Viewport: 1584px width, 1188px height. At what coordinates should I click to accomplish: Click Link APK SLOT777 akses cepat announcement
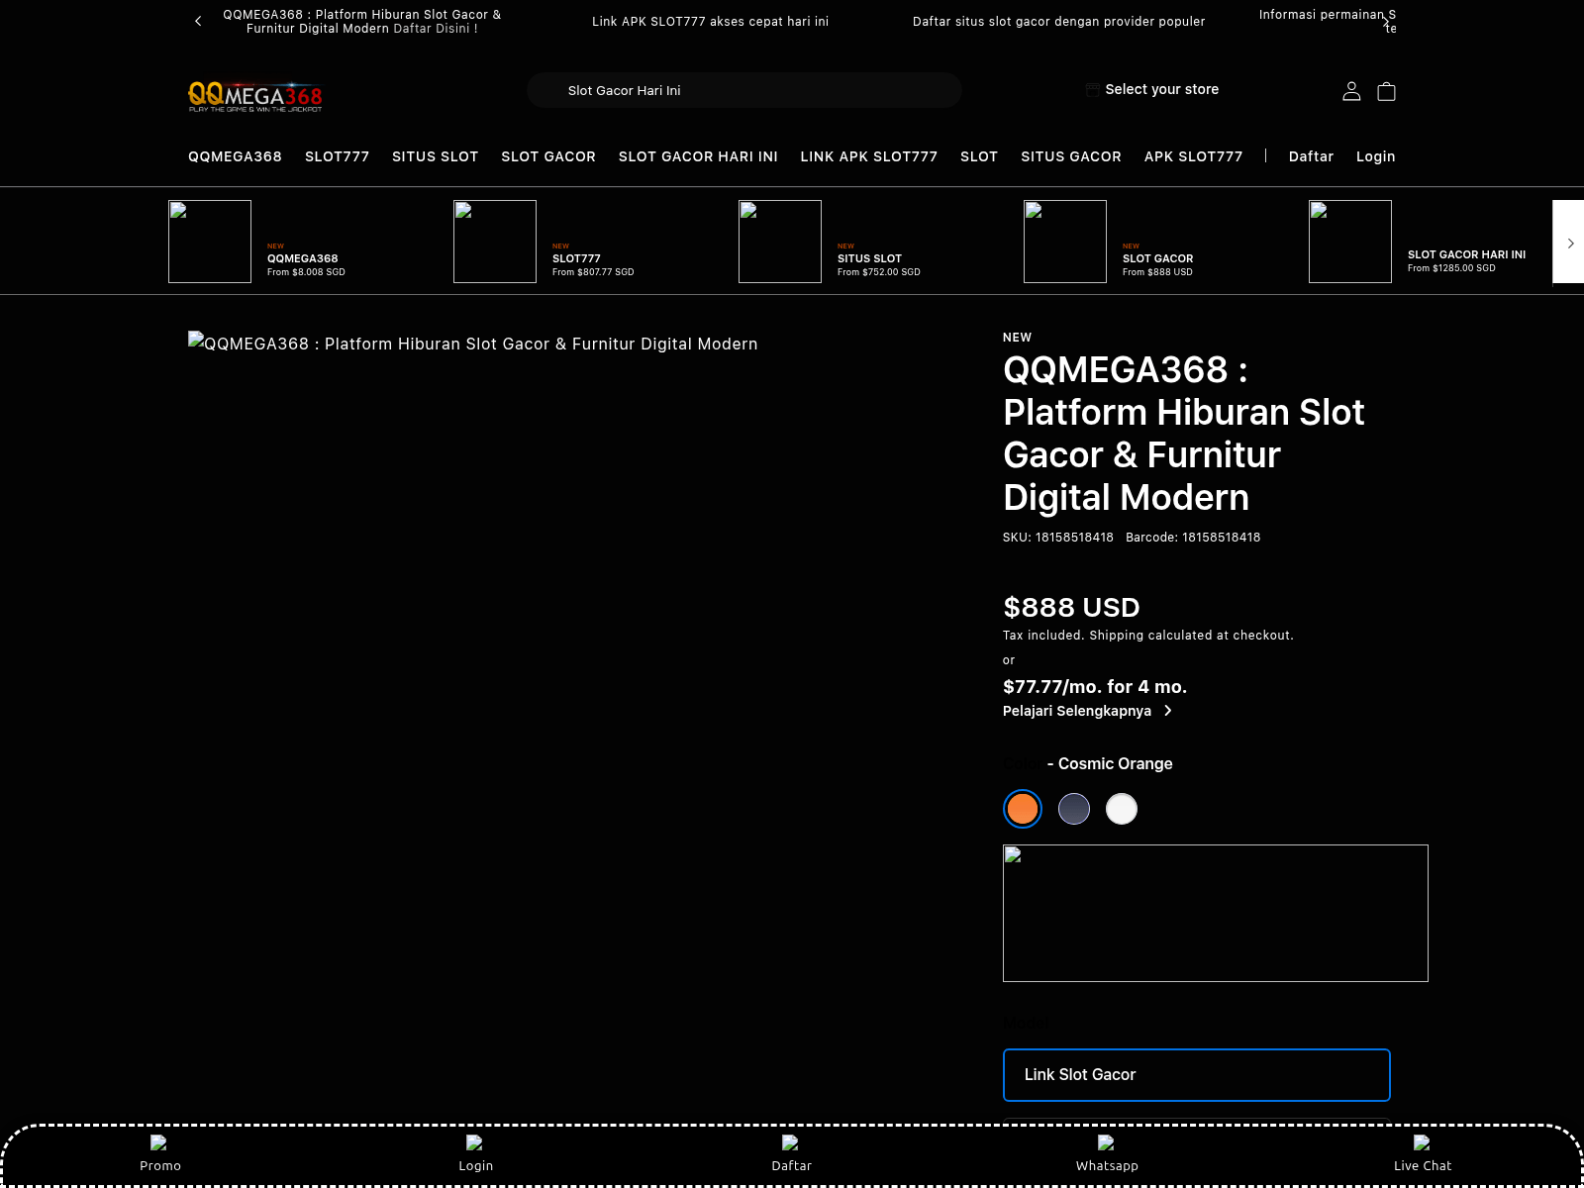coord(711,21)
